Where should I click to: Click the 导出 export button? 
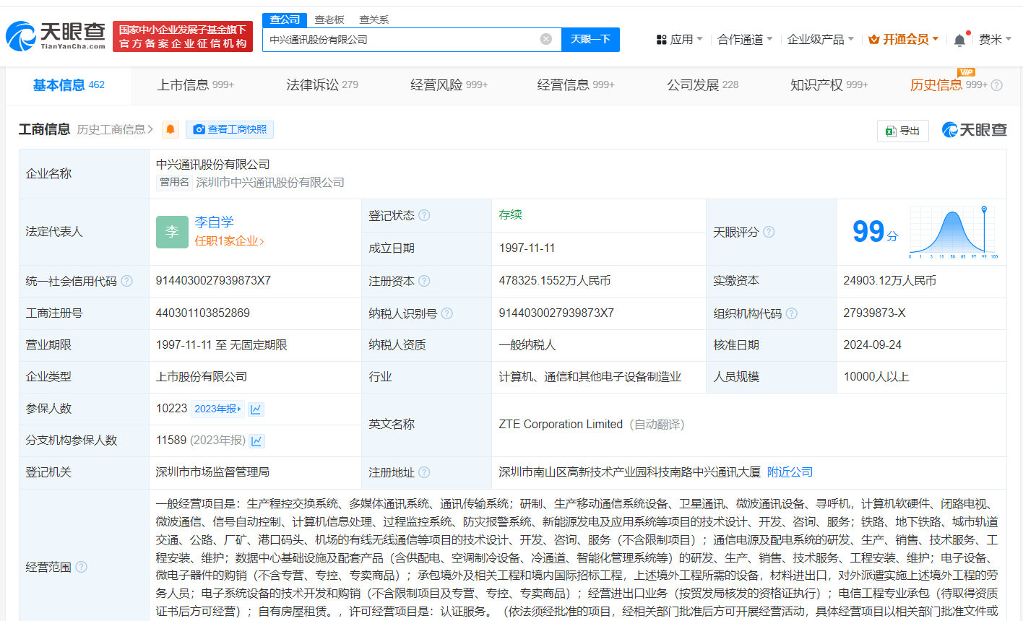pyautogui.click(x=903, y=131)
